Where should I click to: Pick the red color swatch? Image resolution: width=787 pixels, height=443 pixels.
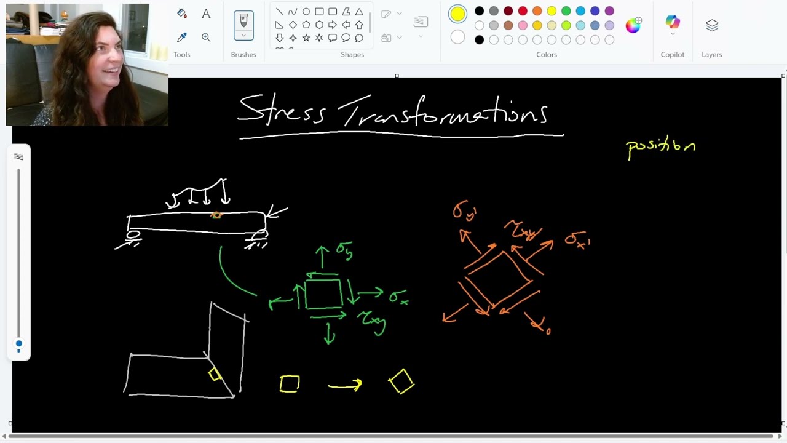tap(523, 11)
